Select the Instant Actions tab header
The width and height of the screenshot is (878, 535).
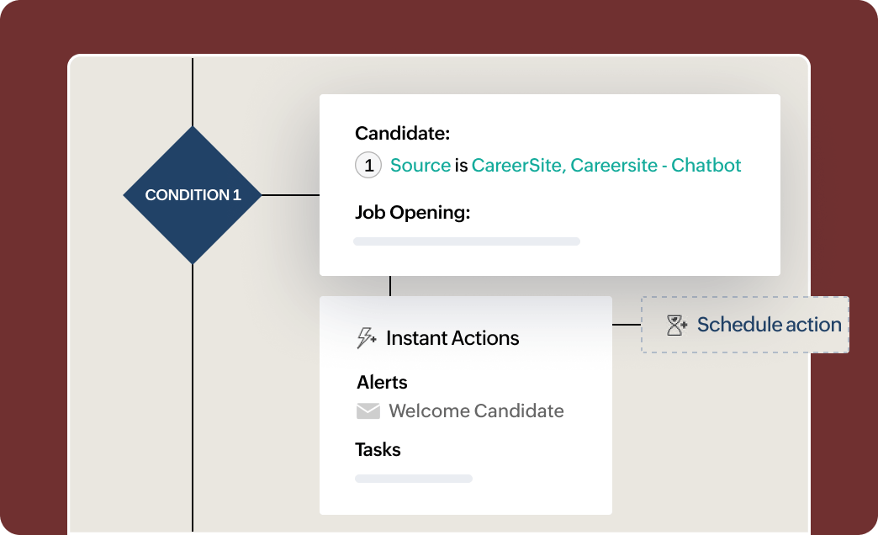click(x=452, y=337)
